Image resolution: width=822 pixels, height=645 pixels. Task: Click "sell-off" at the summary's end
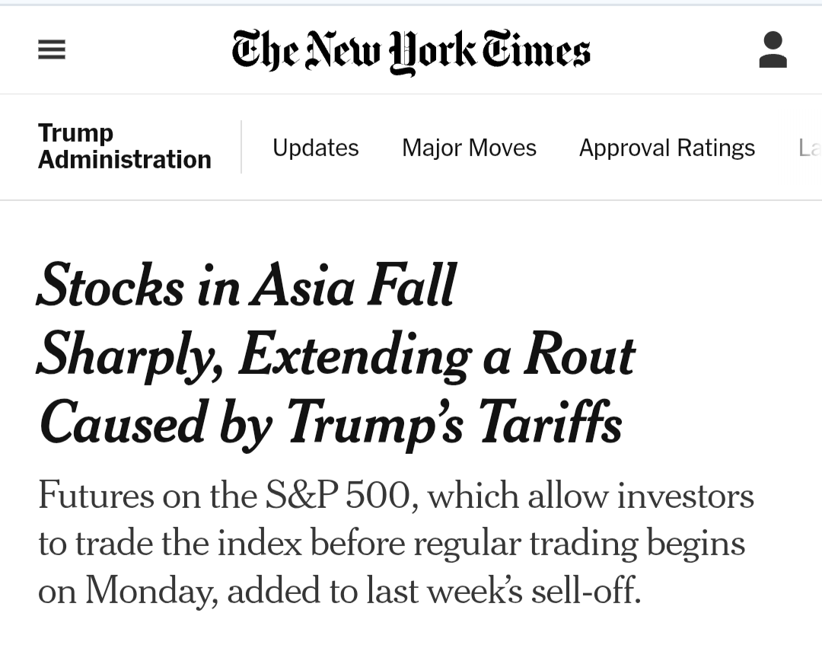[x=585, y=590]
